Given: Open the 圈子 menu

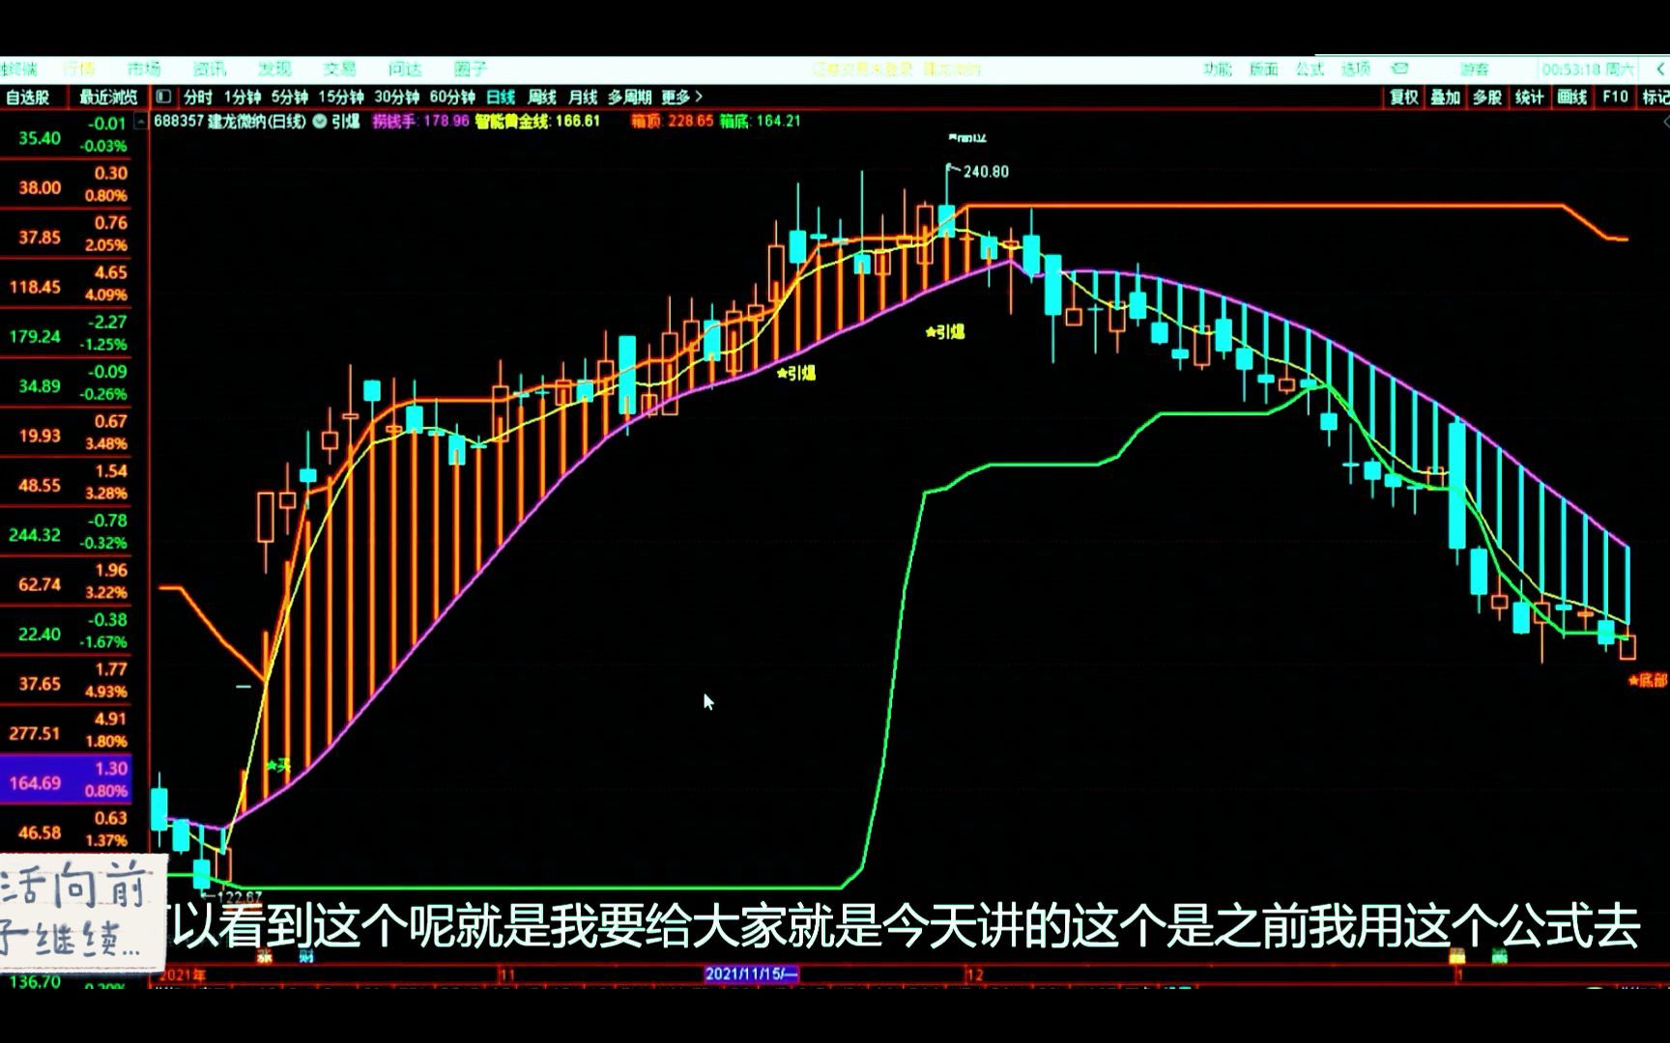Looking at the screenshot, I should (x=471, y=69).
